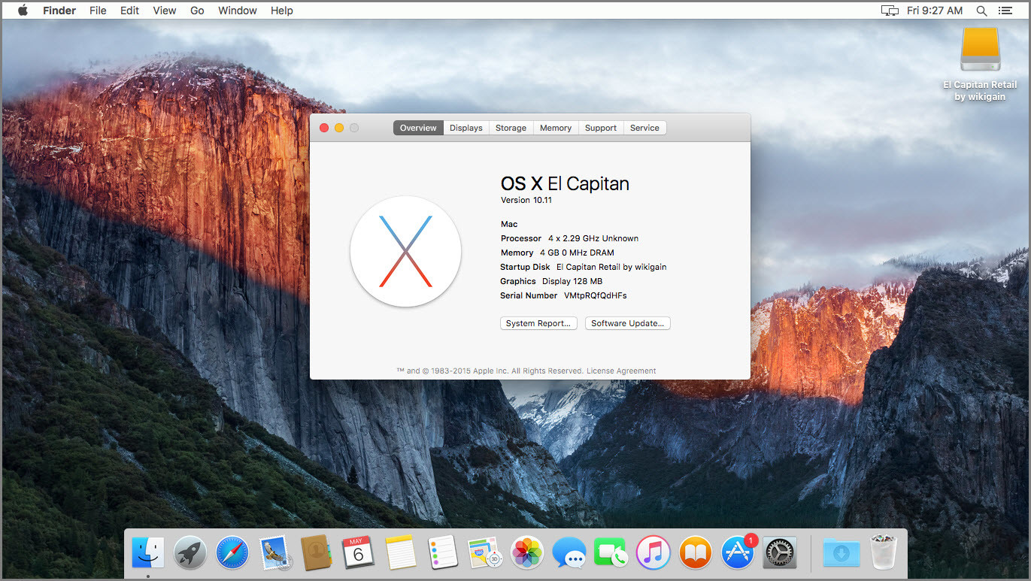Open El Capitan Retail drive on desktop
This screenshot has width=1031, height=581.
pyautogui.click(x=980, y=50)
